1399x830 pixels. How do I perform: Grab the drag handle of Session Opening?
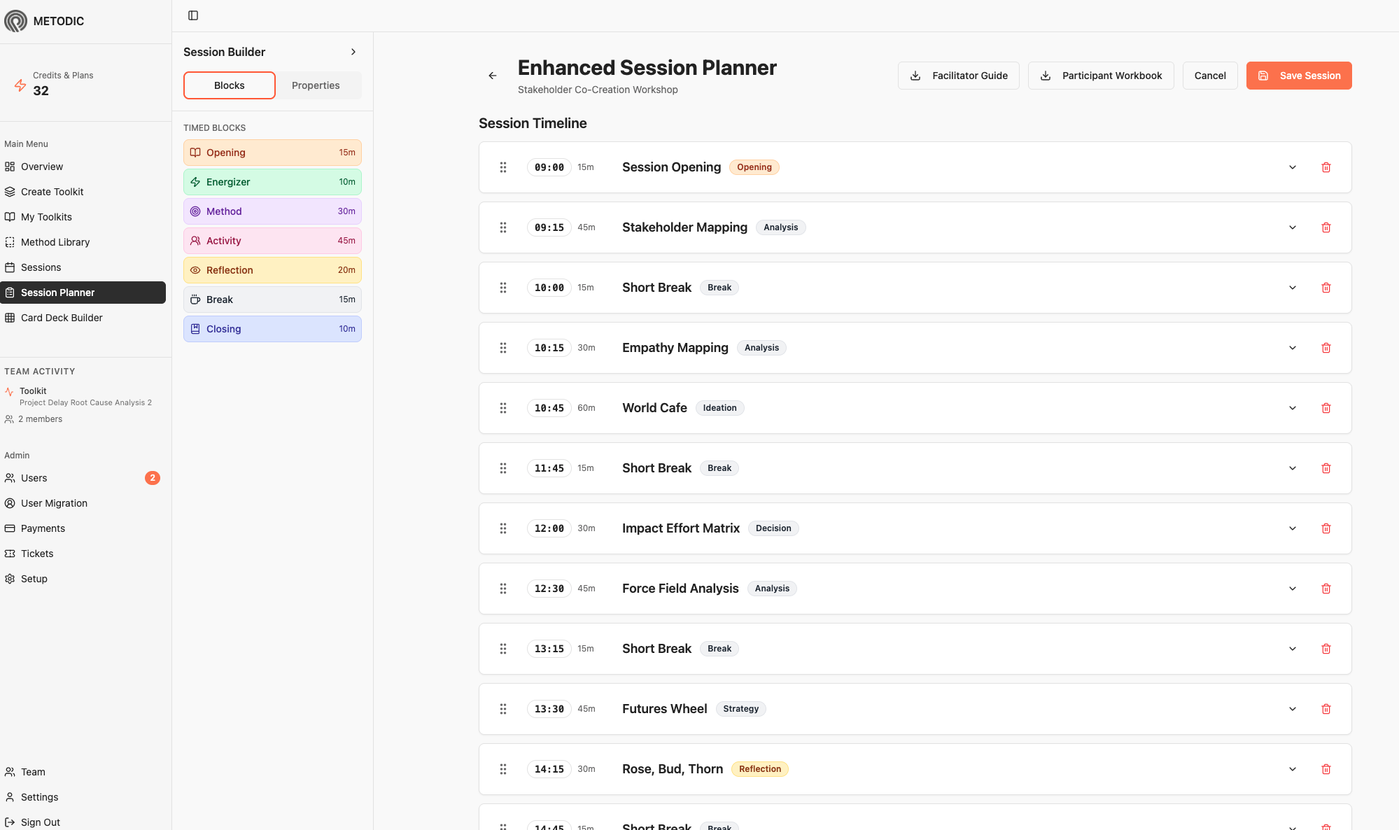click(x=503, y=167)
